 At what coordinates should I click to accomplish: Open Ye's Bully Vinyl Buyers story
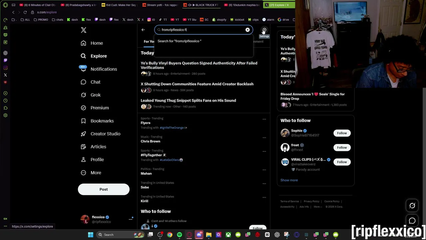199,65
